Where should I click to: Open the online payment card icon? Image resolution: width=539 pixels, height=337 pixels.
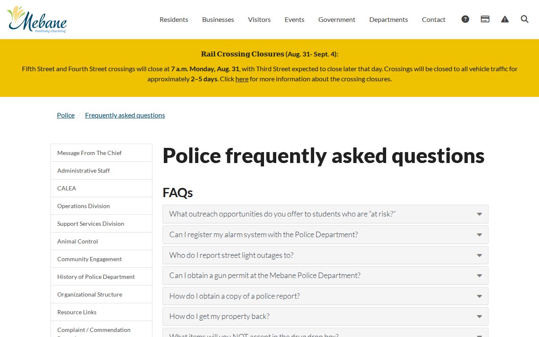pyautogui.click(x=485, y=19)
